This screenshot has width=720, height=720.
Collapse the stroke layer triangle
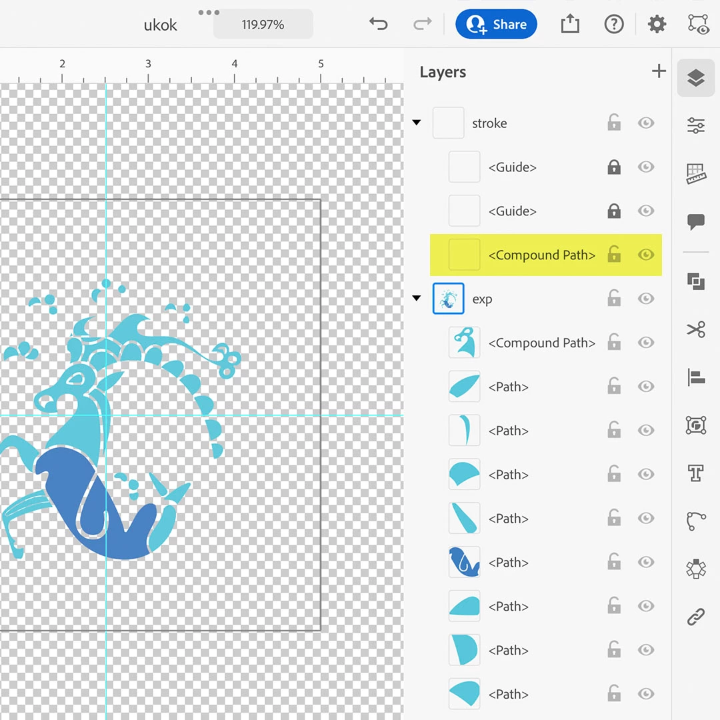(417, 123)
